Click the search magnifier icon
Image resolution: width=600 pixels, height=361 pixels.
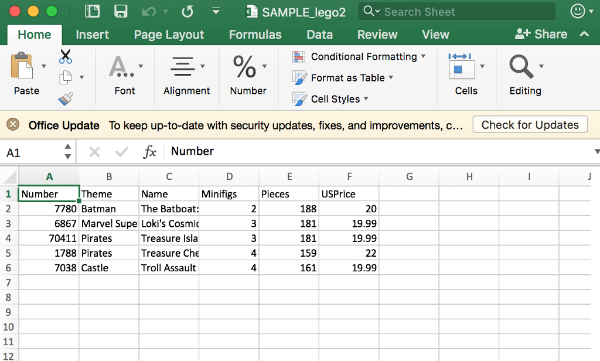click(x=368, y=11)
